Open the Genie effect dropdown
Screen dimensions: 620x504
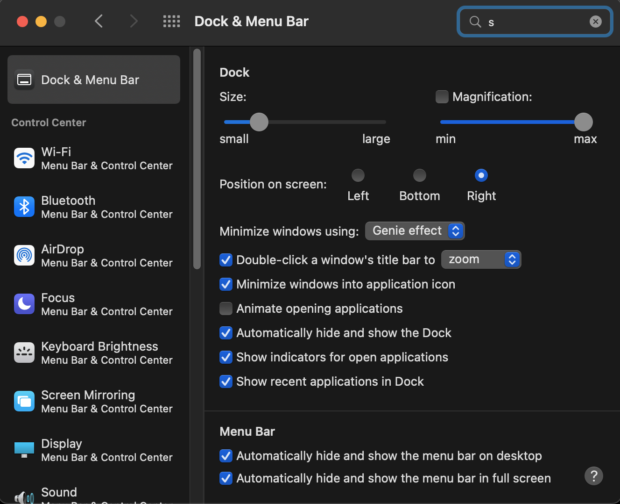coord(415,231)
